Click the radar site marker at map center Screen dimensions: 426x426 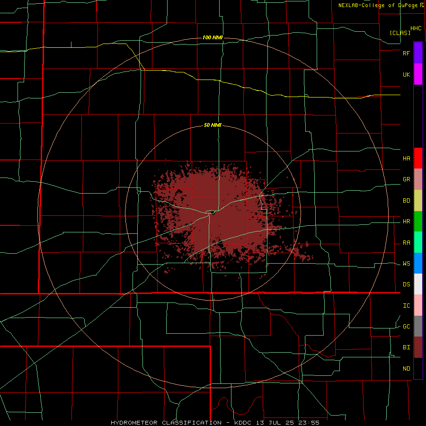point(213,213)
